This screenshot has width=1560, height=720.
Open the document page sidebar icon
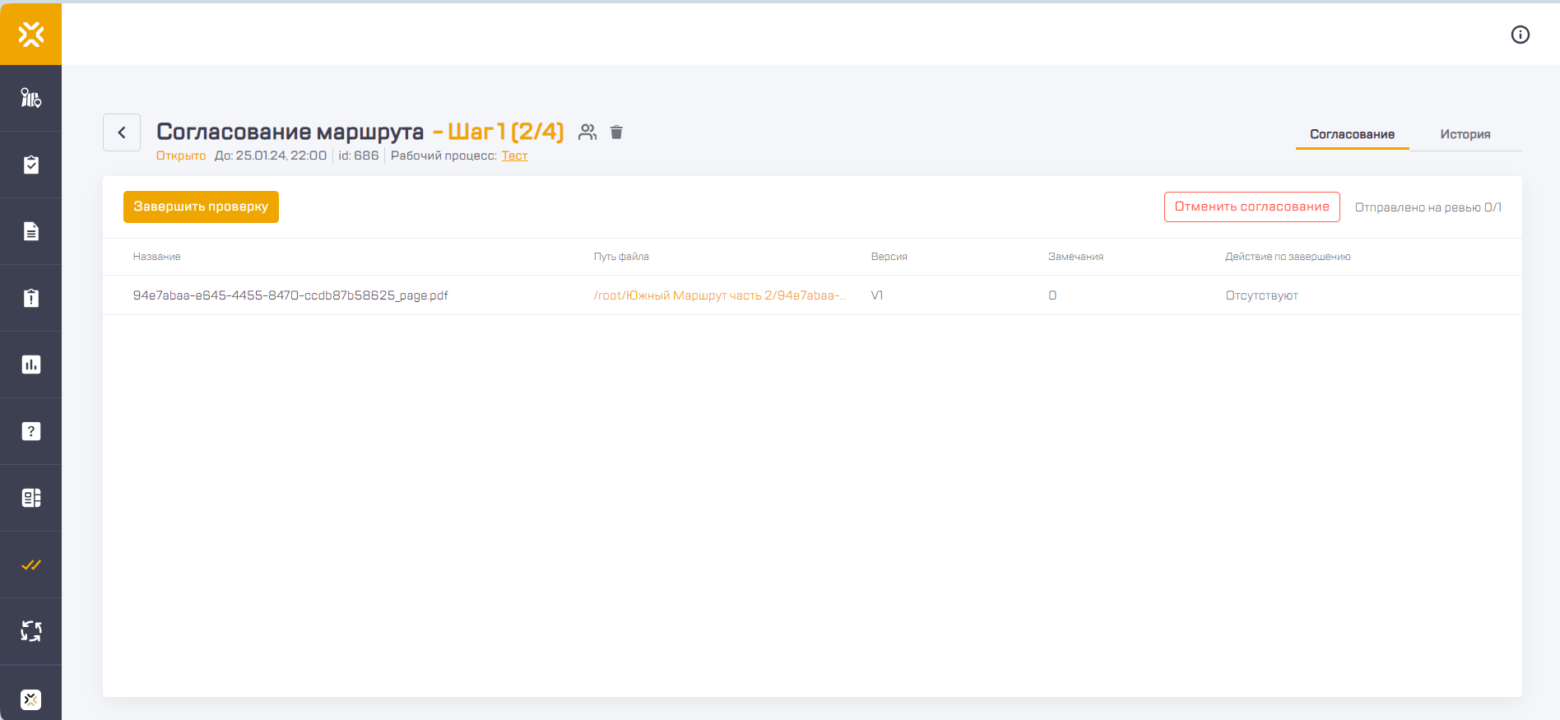(x=30, y=231)
